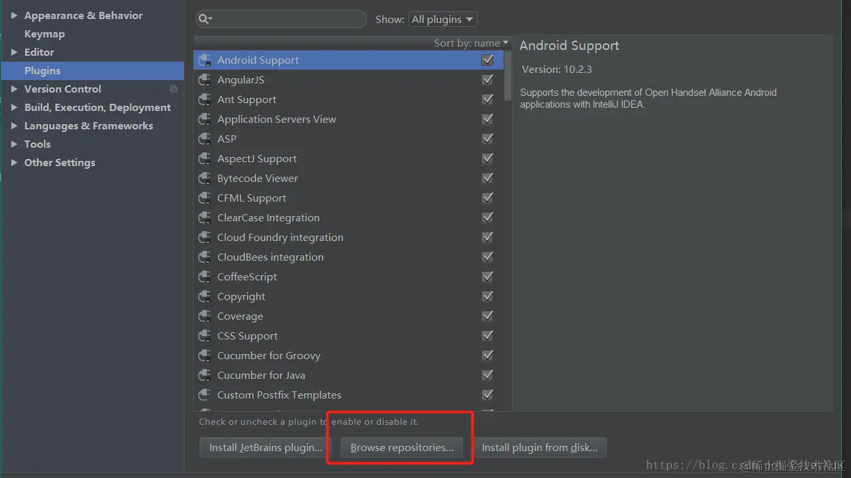Screen dimensions: 851x478
Task: Click the Copyright plugin icon
Action: 205,297
